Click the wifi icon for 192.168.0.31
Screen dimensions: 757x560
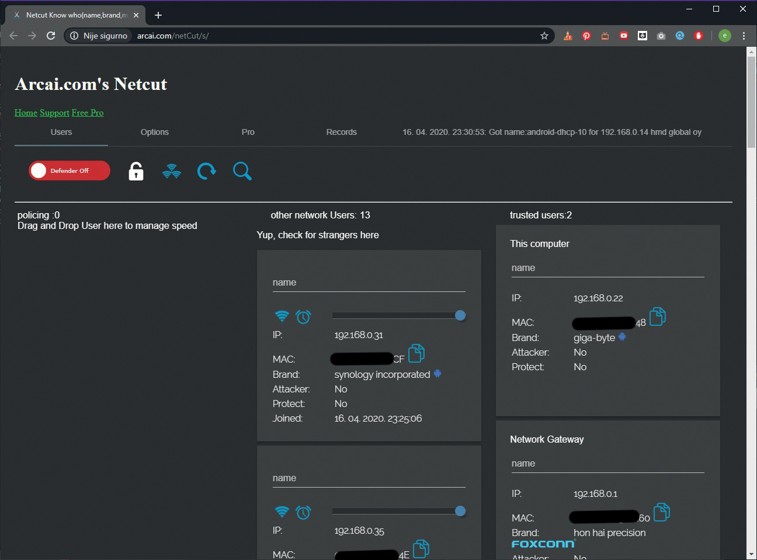(x=282, y=316)
